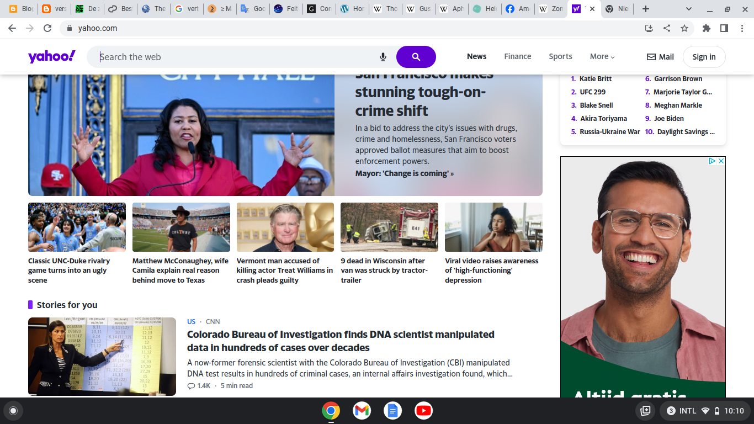Viewport: 754px width, 424px height.
Task: Open the Sports navigation item
Action: coord(560,56)
